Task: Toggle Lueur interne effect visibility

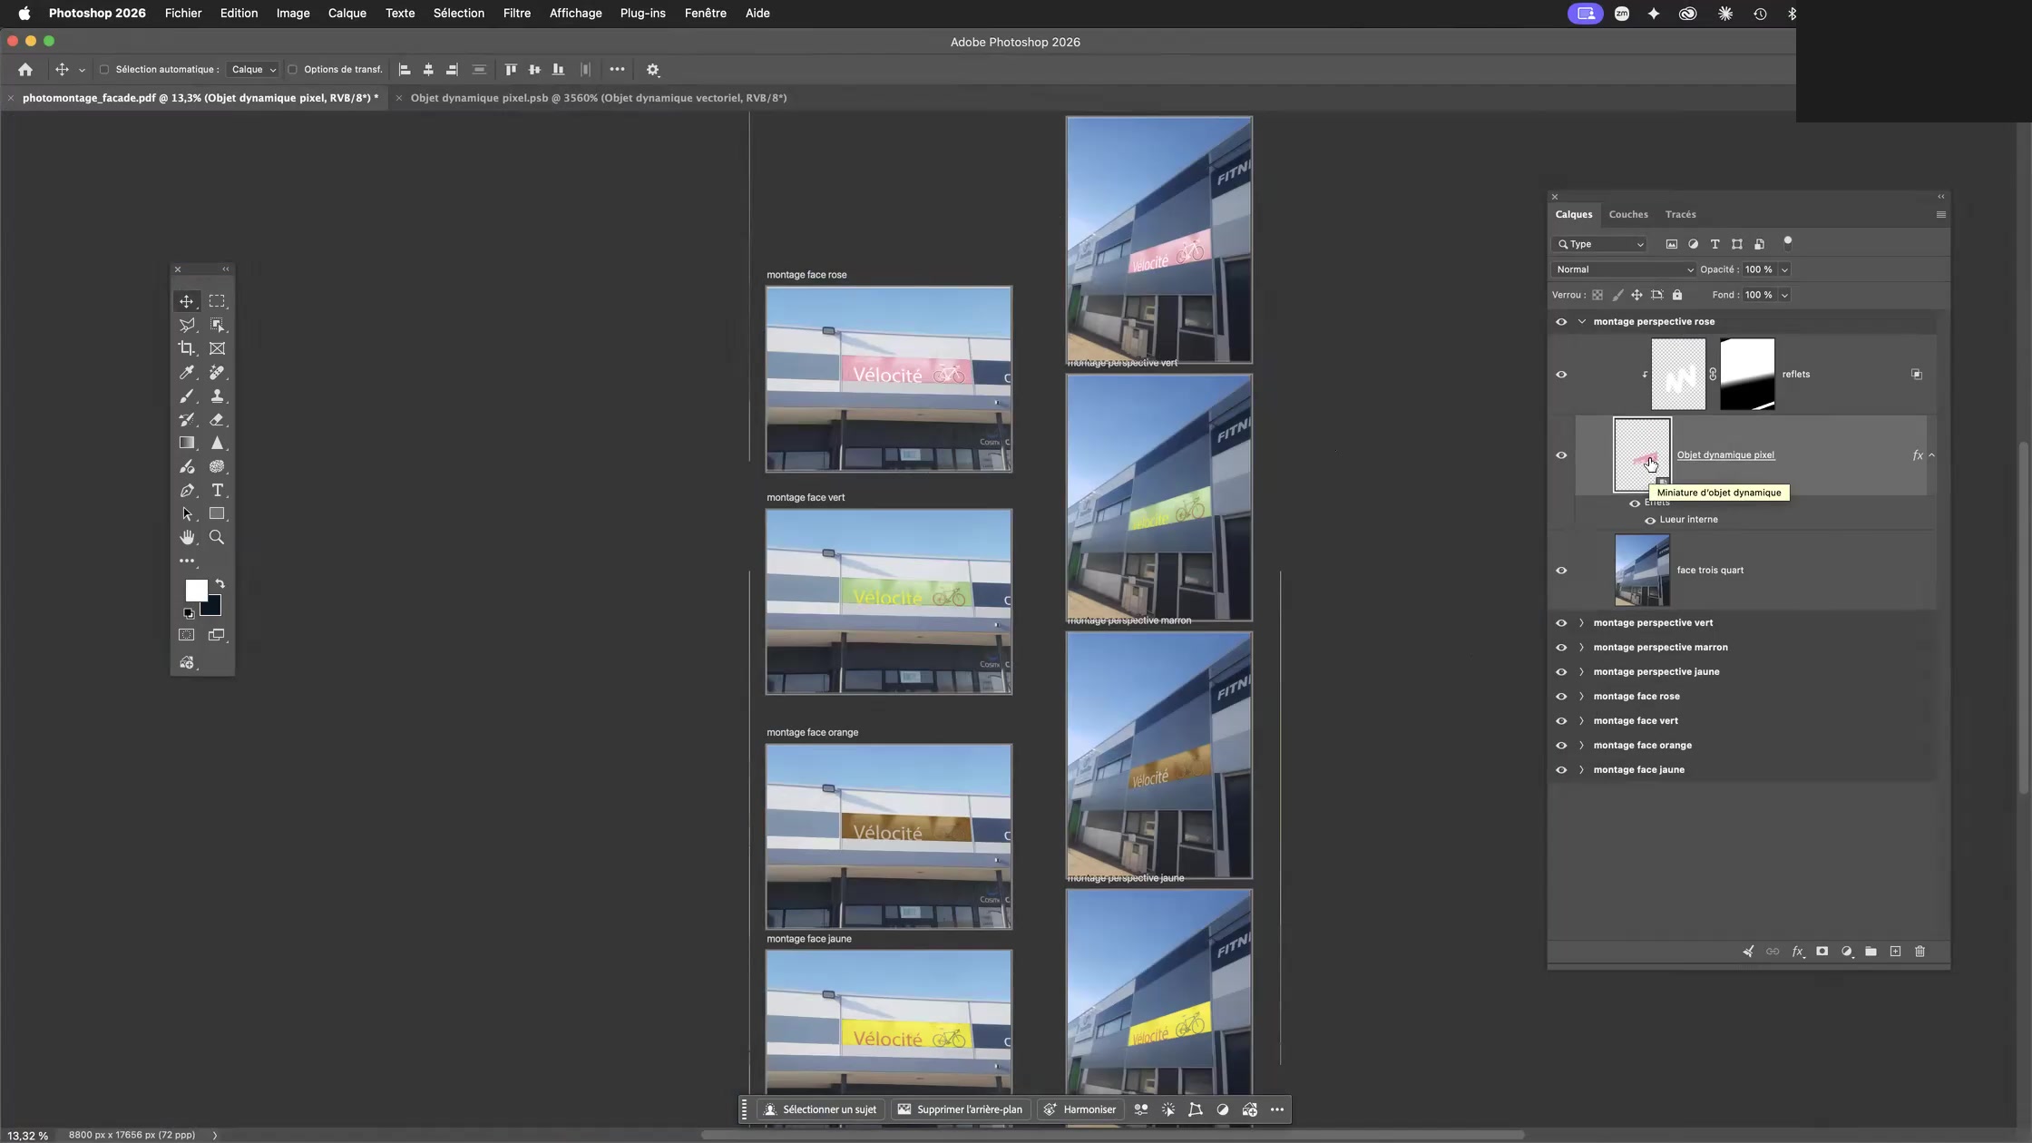Action: click(x=1650, y=521)
